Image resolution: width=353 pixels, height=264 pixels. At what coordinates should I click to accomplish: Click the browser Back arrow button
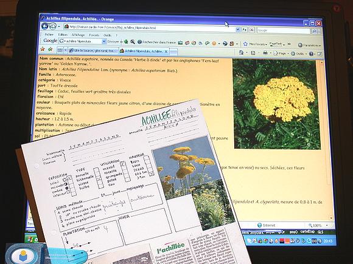point(45,27)
